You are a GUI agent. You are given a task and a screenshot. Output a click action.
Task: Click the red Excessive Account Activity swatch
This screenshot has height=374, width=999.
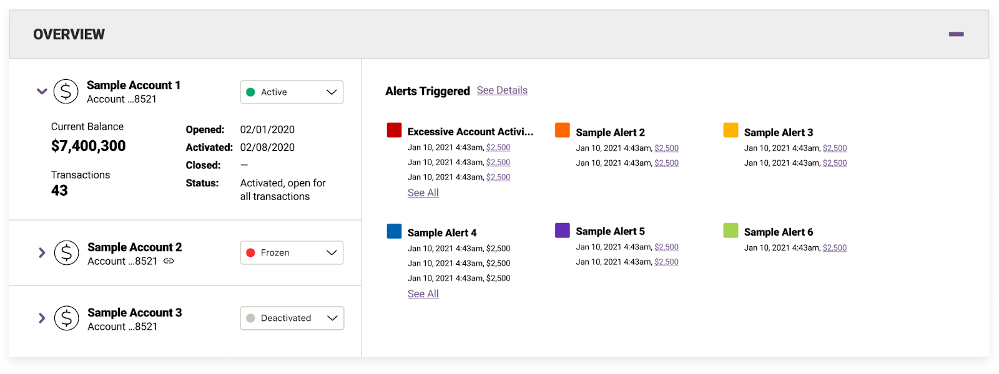click(394, 130)
